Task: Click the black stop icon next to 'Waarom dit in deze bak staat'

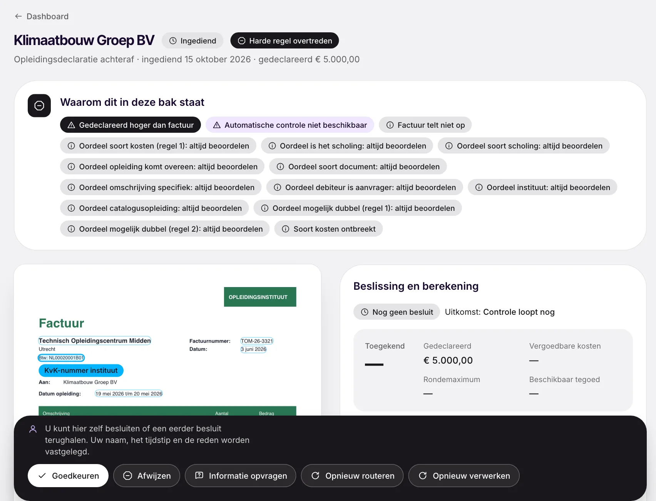Action: pyautogui.click(x=39, y=105)
